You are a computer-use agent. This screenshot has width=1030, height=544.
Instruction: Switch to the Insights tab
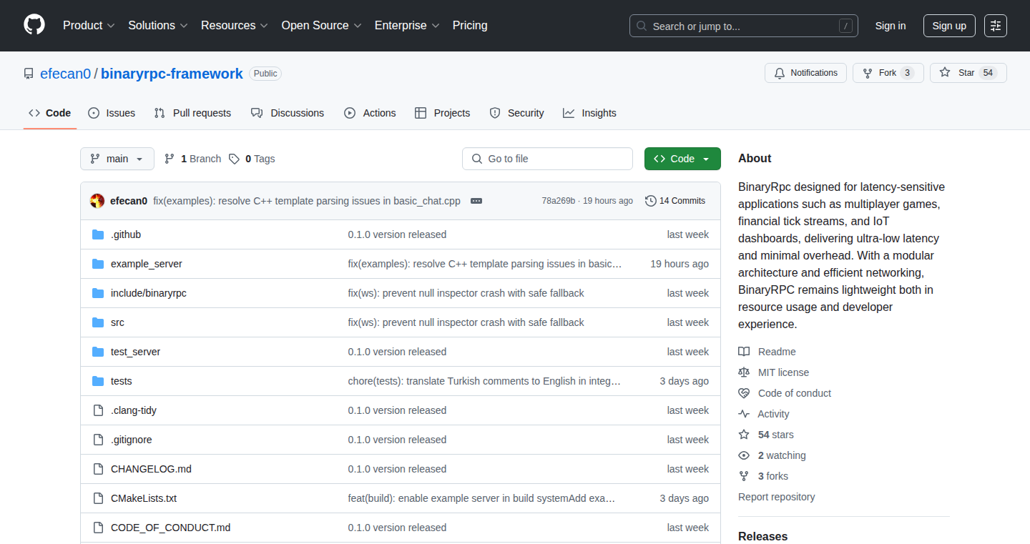click(589, 113)
